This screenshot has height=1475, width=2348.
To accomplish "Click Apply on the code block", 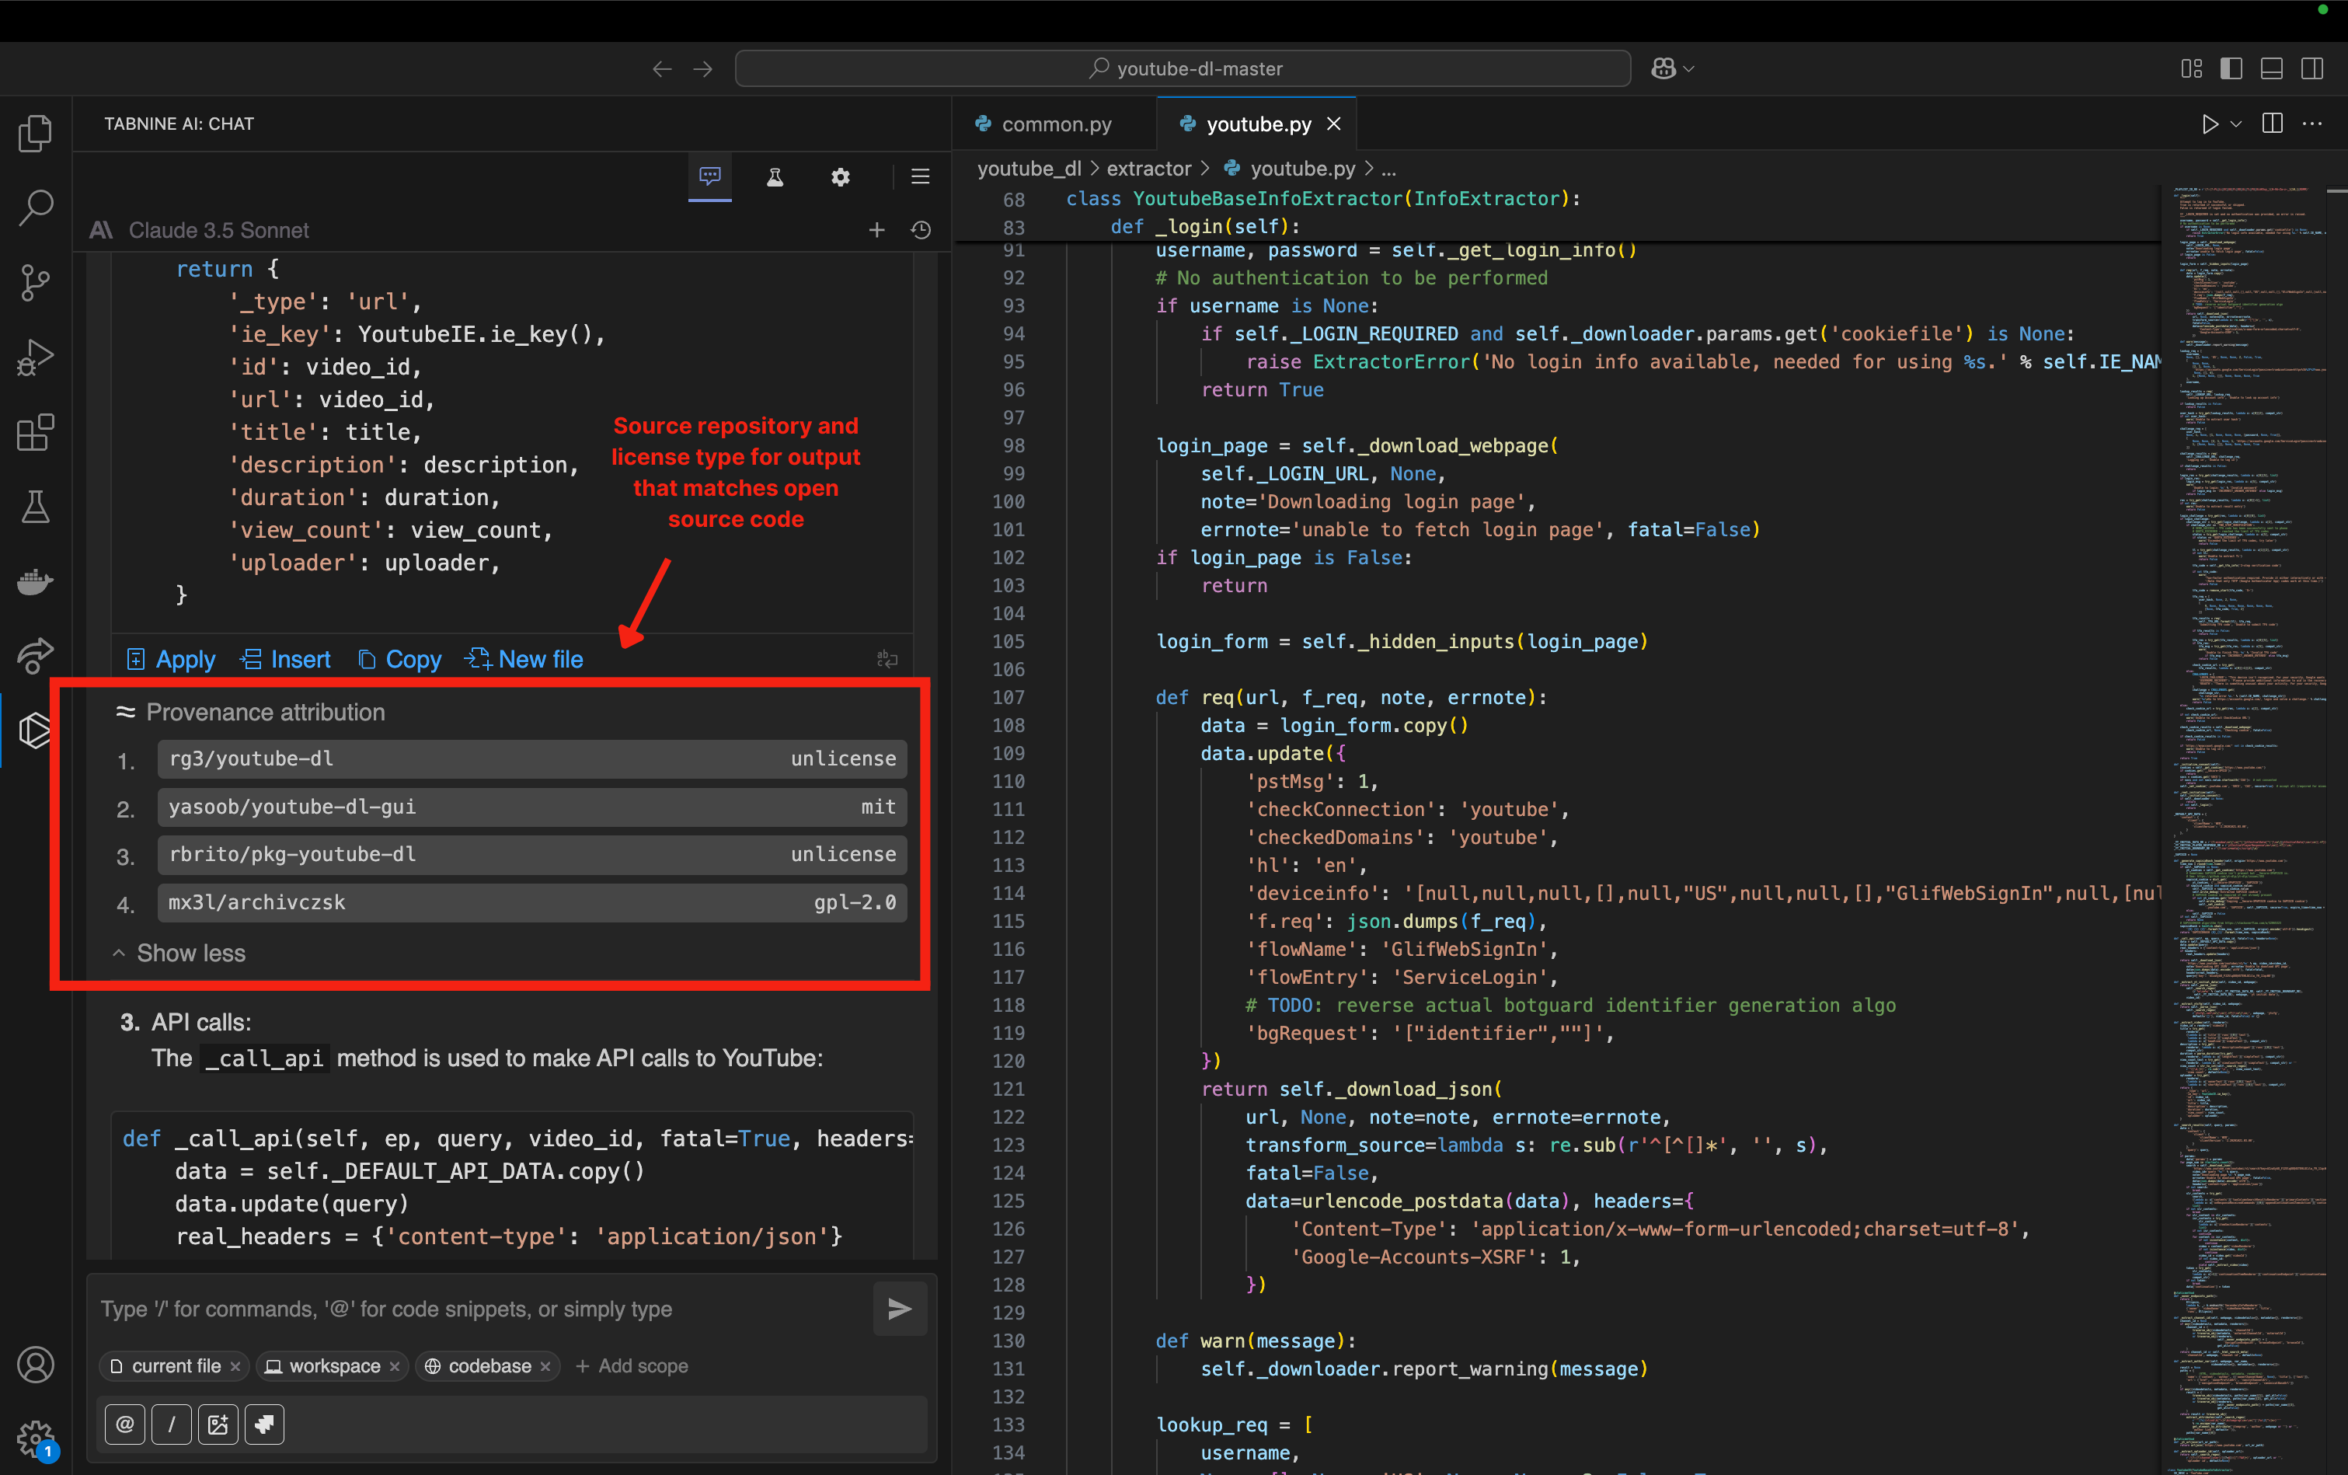I will point(172,660).
